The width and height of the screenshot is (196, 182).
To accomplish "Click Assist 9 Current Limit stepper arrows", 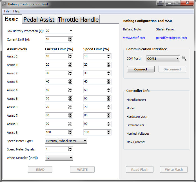I will [70, 132].
